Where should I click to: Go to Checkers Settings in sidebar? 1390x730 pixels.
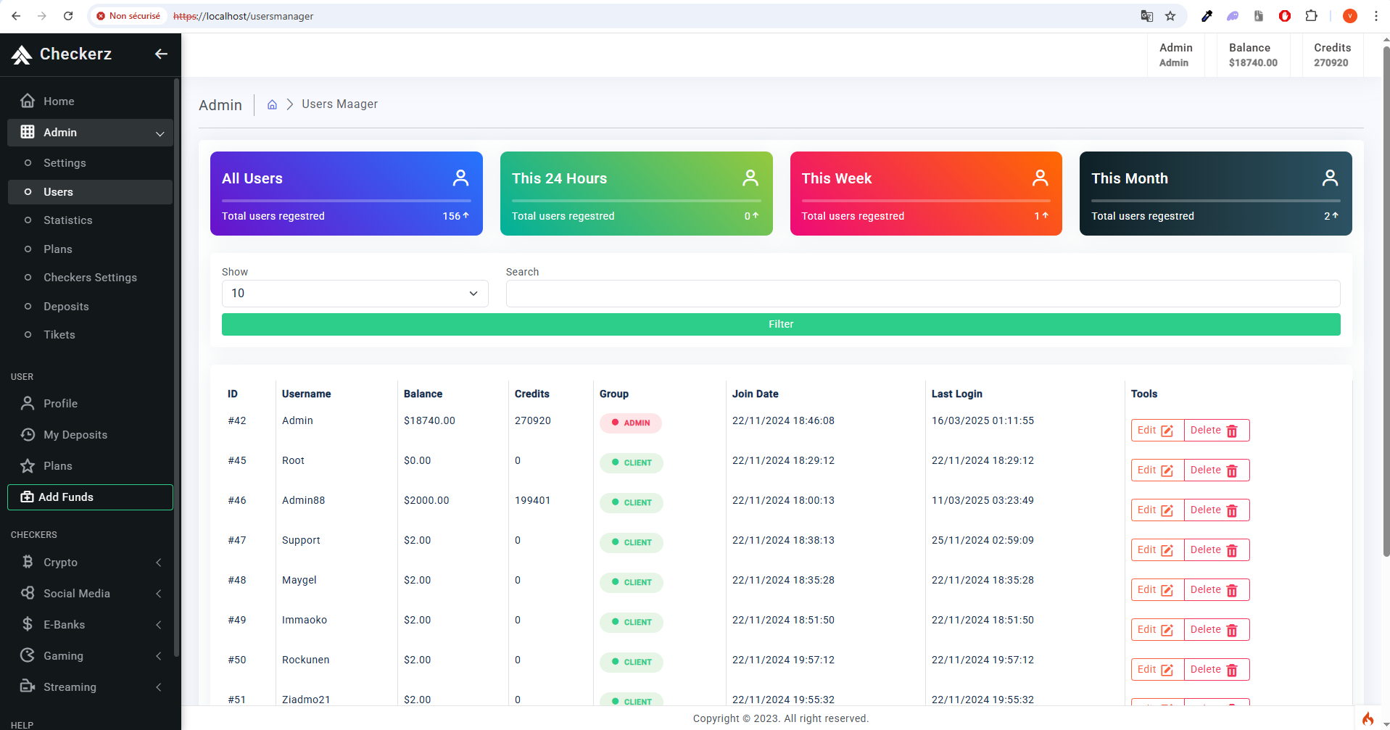coord(90,278)
